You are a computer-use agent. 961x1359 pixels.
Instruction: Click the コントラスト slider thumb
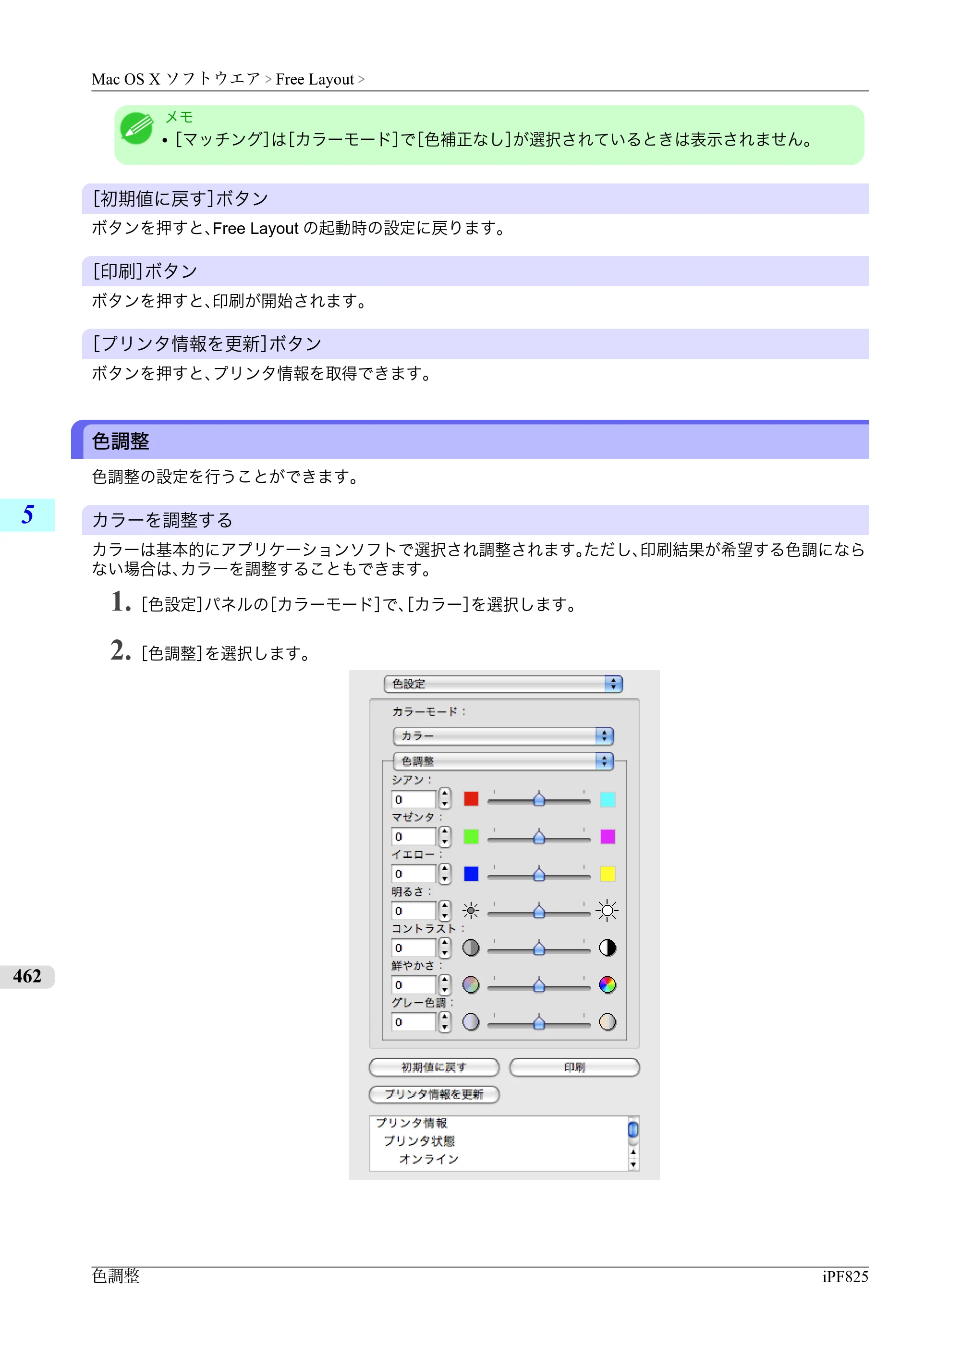[x=539, y=949]
